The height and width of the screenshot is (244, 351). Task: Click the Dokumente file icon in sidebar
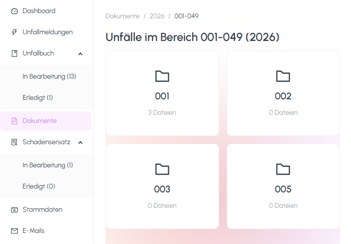pos(14,121)
